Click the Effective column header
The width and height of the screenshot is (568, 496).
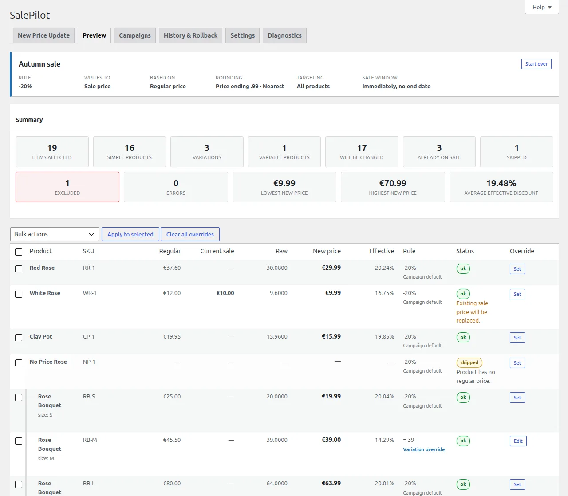[x=382, y=251]
